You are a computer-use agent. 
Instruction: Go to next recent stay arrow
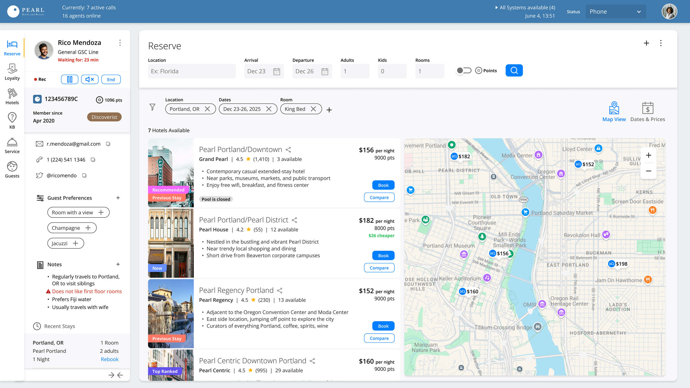pos(111,375)
